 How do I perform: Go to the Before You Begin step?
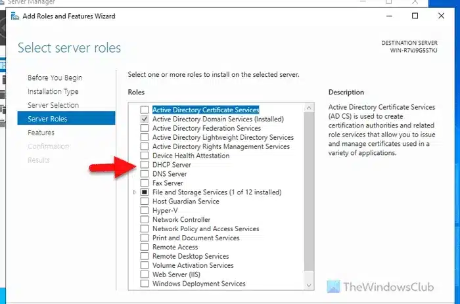click(x=55, y=77)
